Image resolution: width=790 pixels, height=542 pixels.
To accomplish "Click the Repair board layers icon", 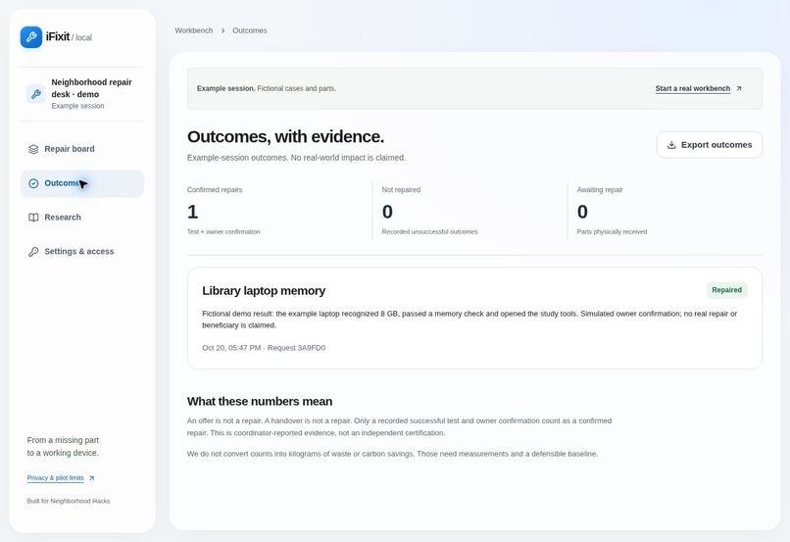I will [33, 149].
